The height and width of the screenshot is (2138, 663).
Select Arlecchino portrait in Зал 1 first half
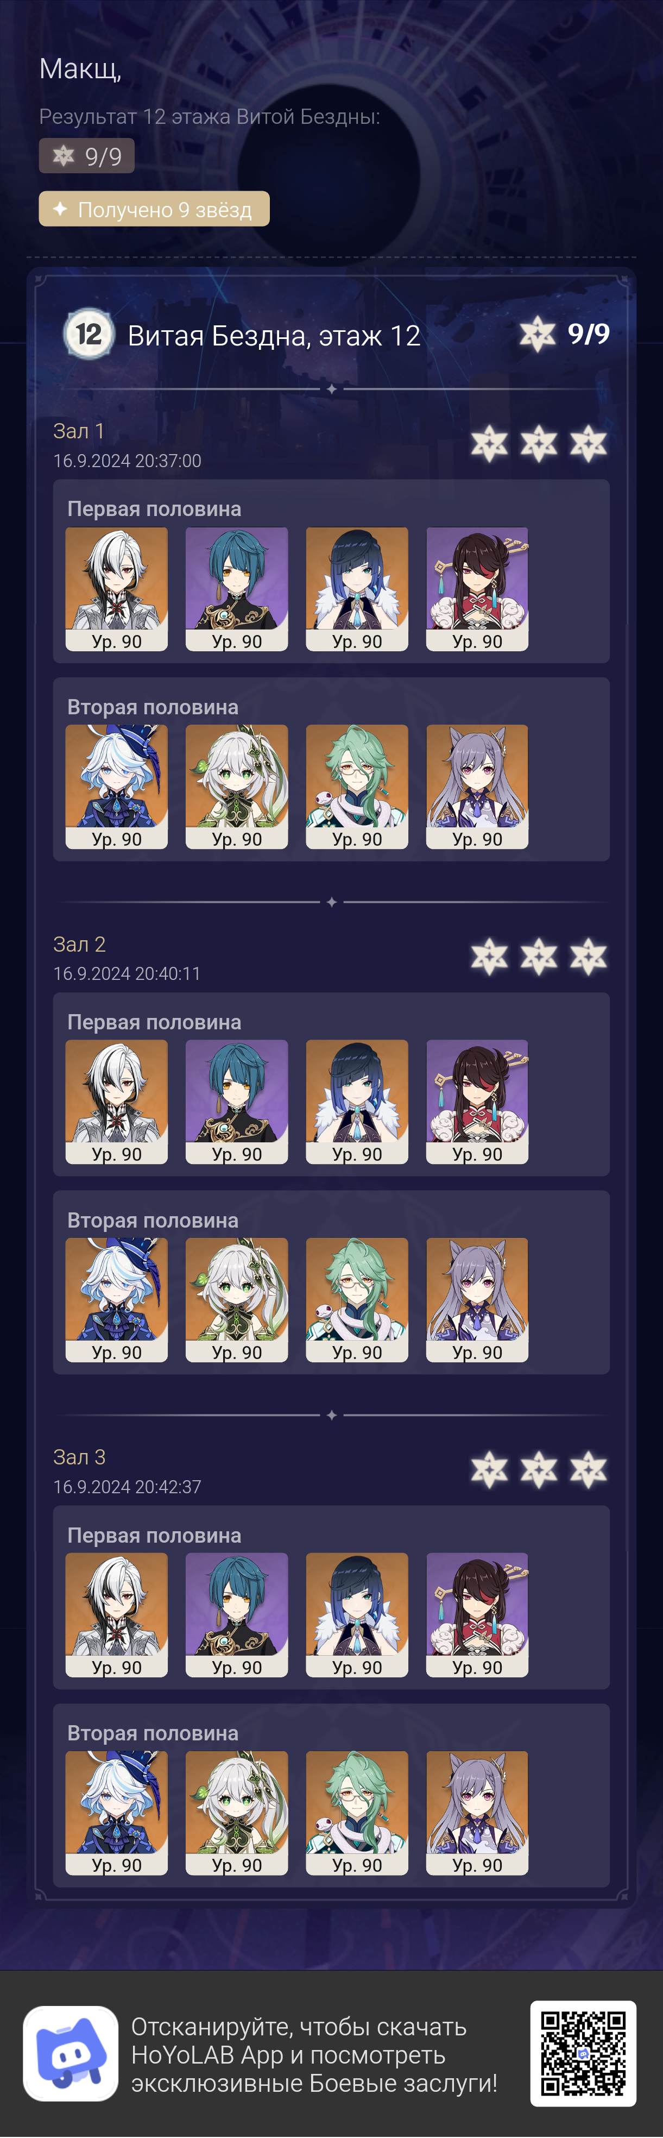(x=116, y=589)
